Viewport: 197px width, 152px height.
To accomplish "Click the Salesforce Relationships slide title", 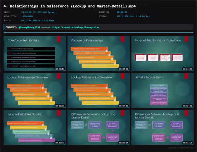I will pos(24,41).
